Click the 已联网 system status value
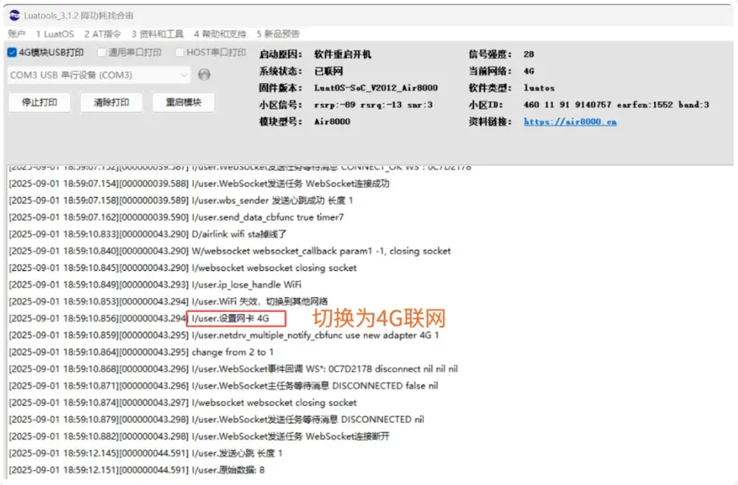This screenshot has height=485, width=738. coord(329,71)
